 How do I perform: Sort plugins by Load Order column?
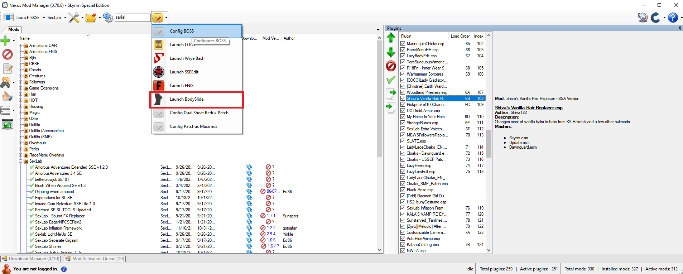[460, 36]
